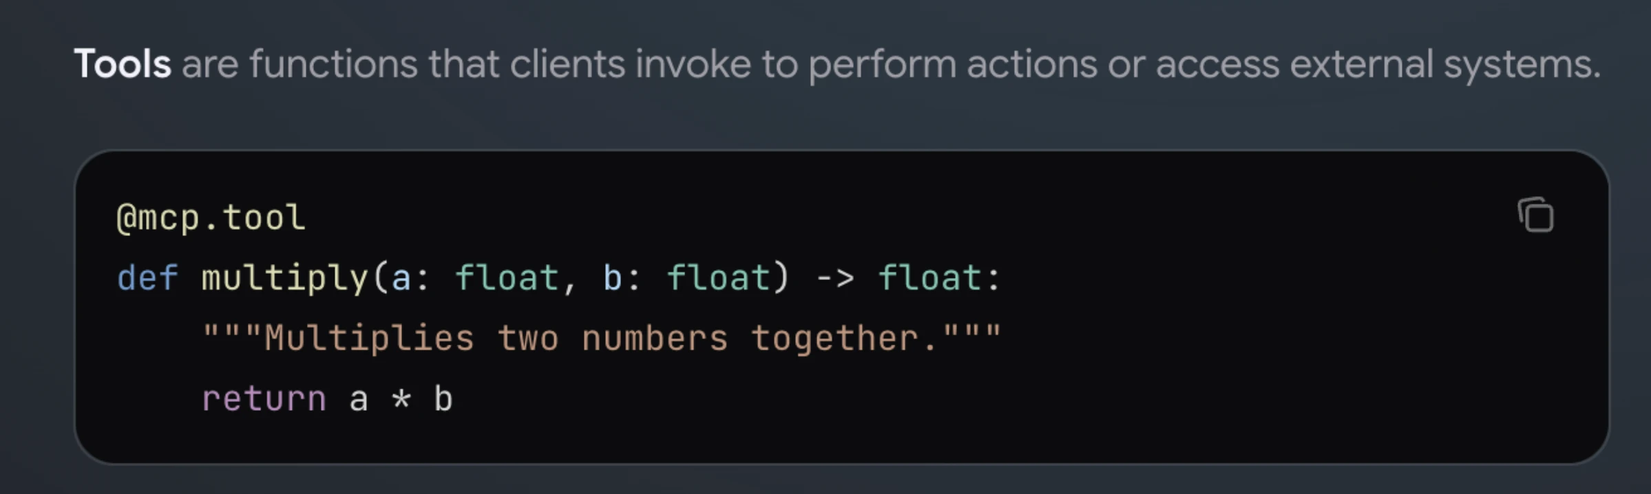Click the closing parenthesis of the signature
The height and width of the screenshot is (494, 1651).
point(780,277)
